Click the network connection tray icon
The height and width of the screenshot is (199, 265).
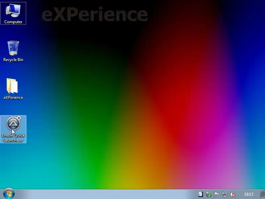[225, 194]
